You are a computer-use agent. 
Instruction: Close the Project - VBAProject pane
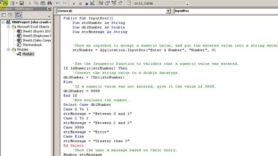[x=49, y=9]
